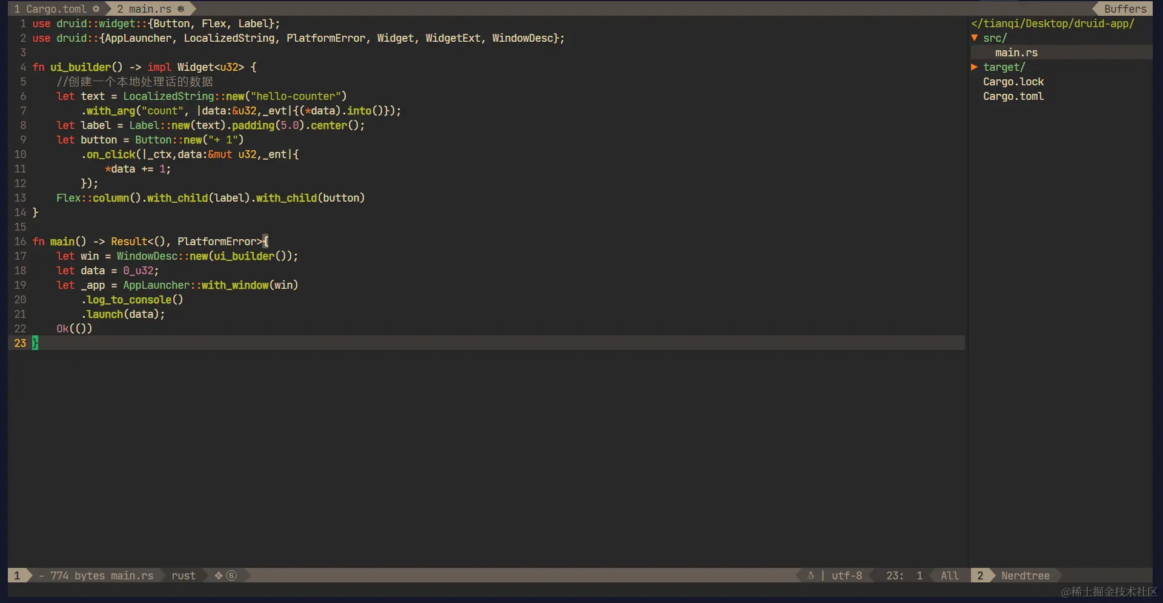
Task: Click 'Flex::column()' on line 13
Action: (99, 198)
